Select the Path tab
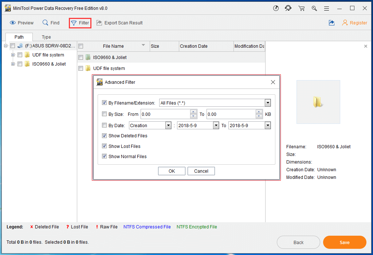373x255 pixels. click(19, 37)
